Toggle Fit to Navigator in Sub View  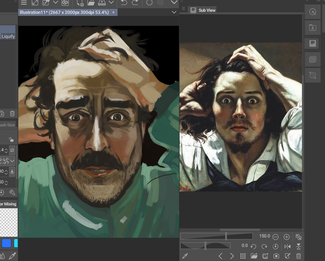tap(298, 237)
